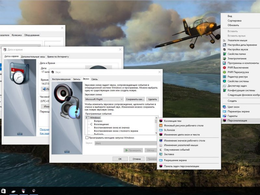Select the 'Вопрос' event in the list
260x195 pixels.
click(x=98, y=121)
